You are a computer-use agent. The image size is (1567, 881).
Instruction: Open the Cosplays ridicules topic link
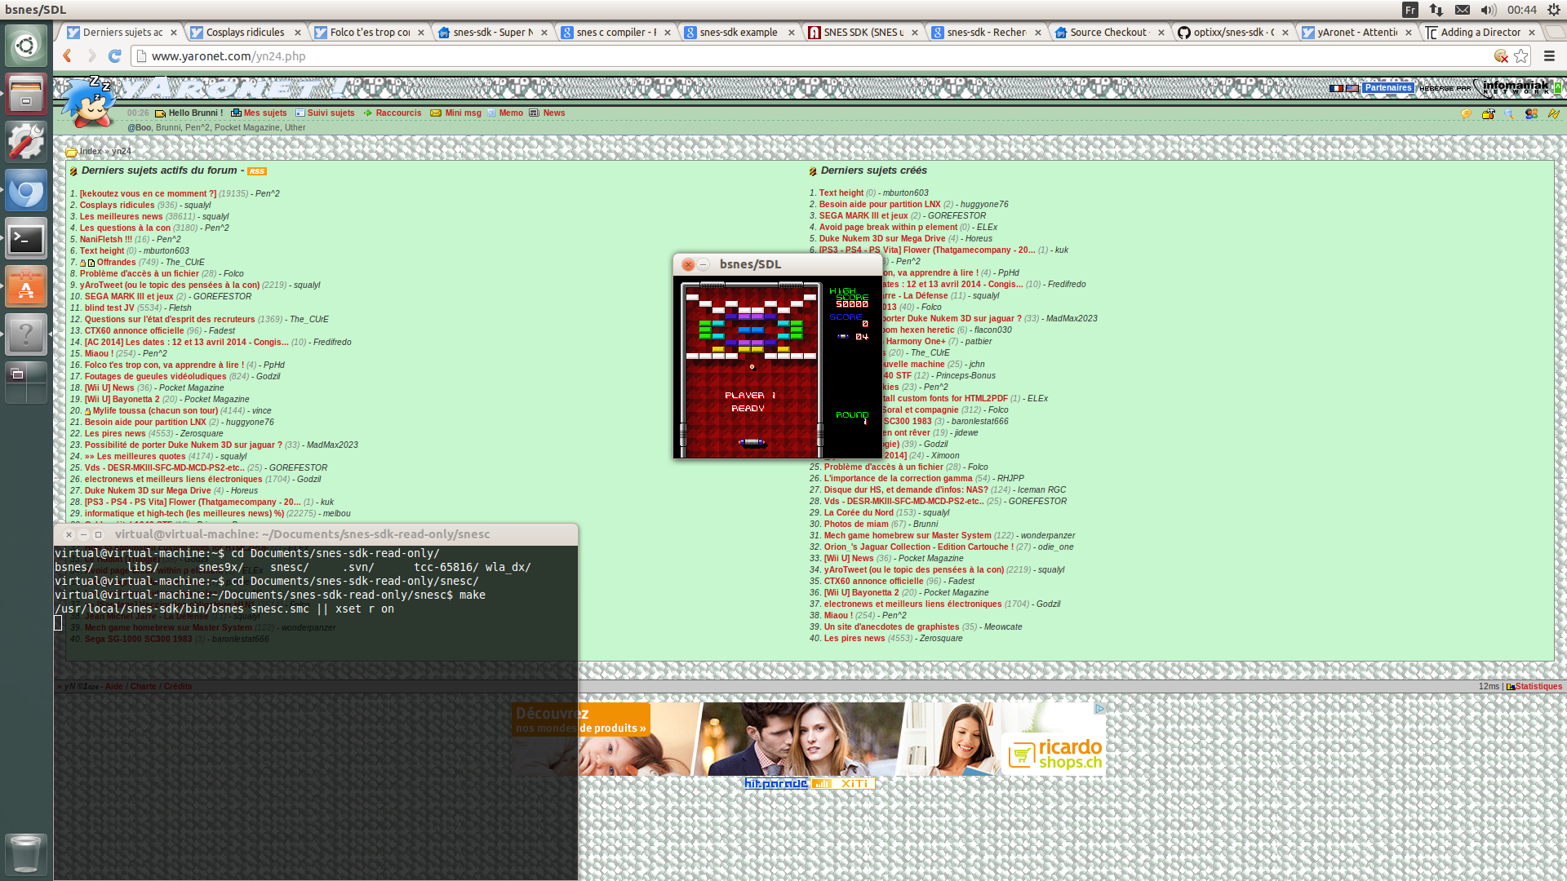(117, 206)
